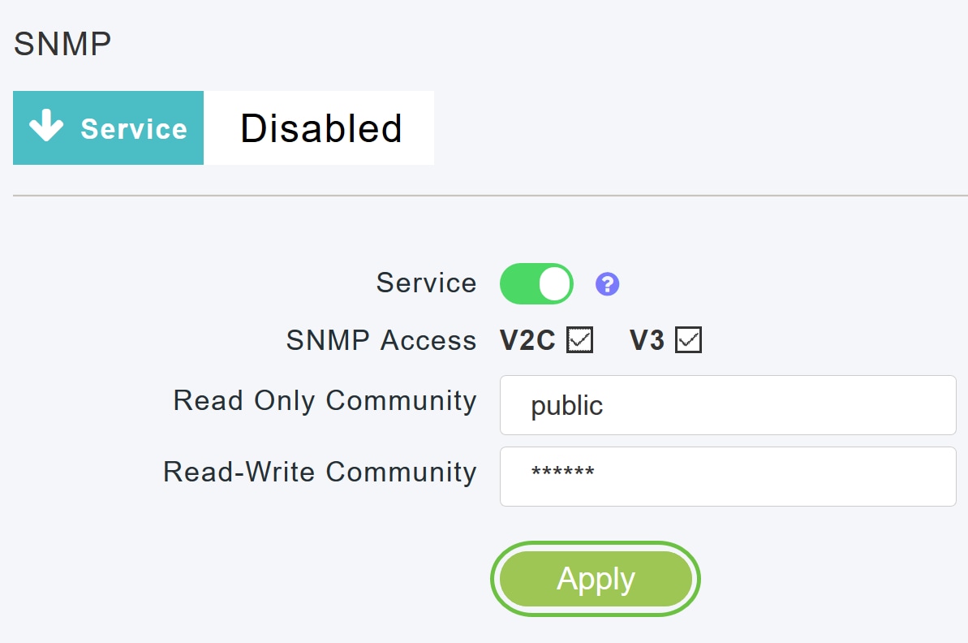Click the bold V2C label text
The image size is (968, 643).
[x=527, y=341]
